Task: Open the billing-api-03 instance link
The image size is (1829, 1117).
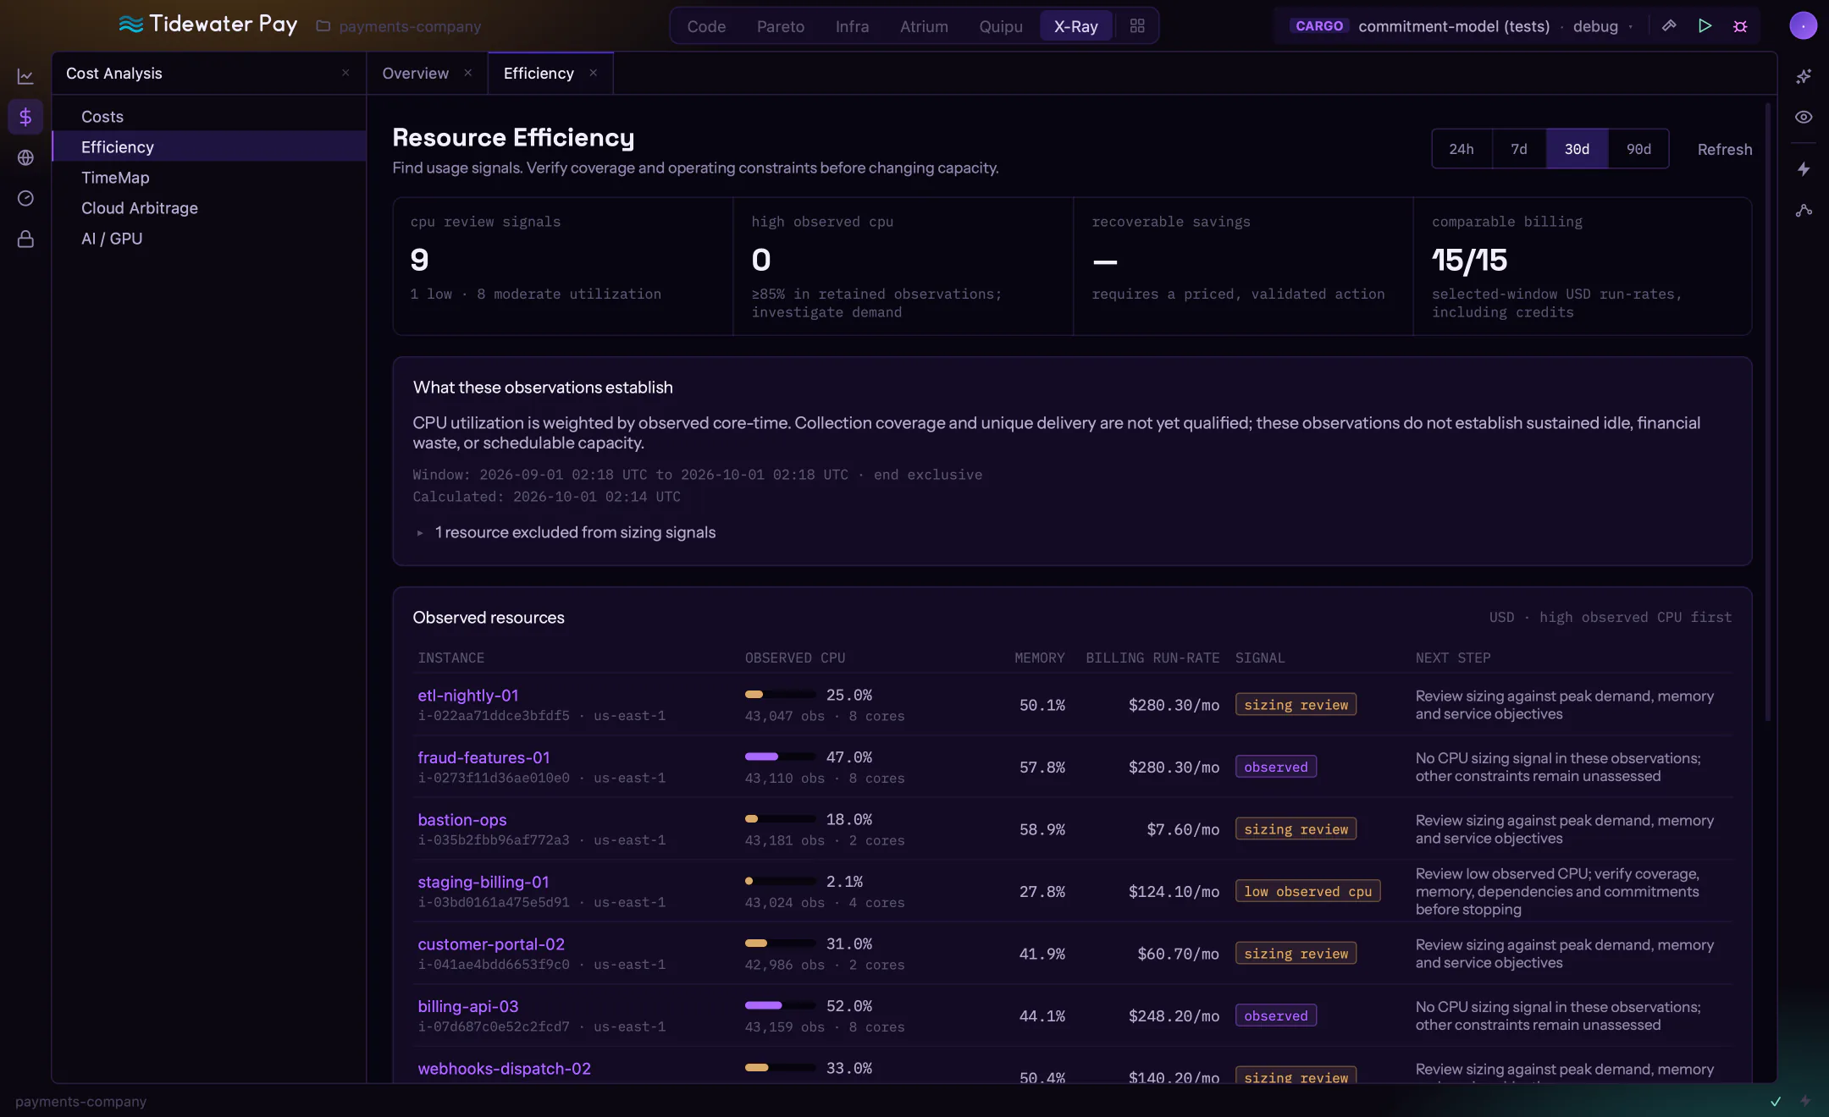Action: point(467,1006)
